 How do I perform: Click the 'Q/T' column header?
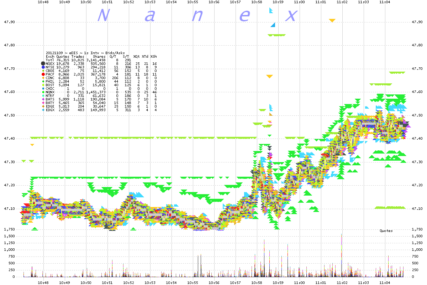click(112, 56)
